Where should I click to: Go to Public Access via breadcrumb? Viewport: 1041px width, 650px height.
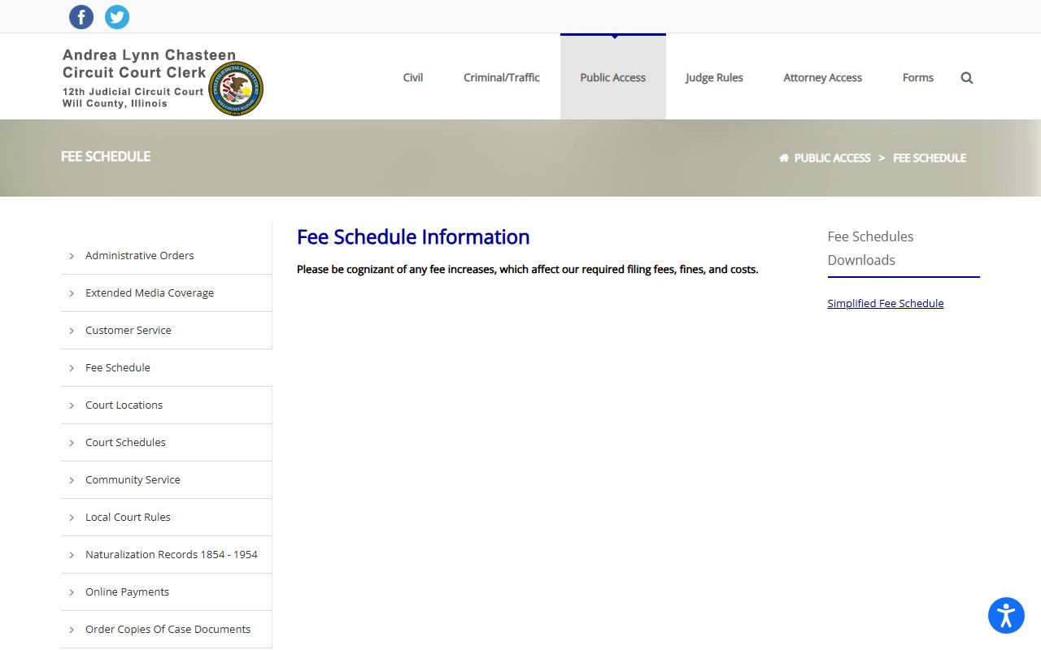[832, 158]
